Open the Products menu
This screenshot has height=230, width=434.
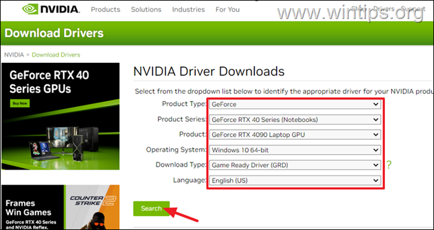click(x=106, y=10)
